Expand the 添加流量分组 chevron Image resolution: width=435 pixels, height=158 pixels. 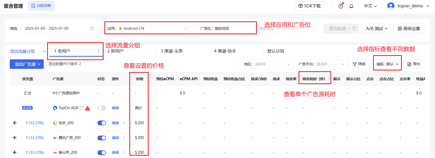45,51
